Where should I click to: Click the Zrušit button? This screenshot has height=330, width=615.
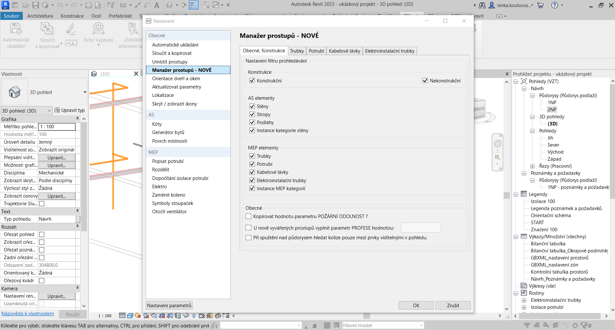pos(453,305)
